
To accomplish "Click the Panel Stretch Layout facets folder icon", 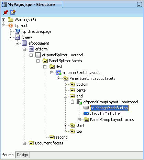I will pos(66,78).
